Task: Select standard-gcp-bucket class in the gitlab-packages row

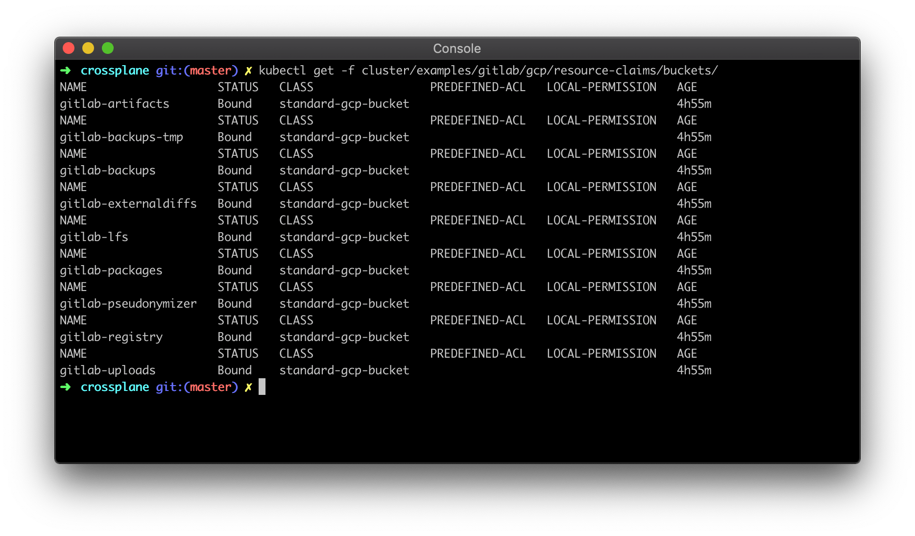Action: (344, 270)
